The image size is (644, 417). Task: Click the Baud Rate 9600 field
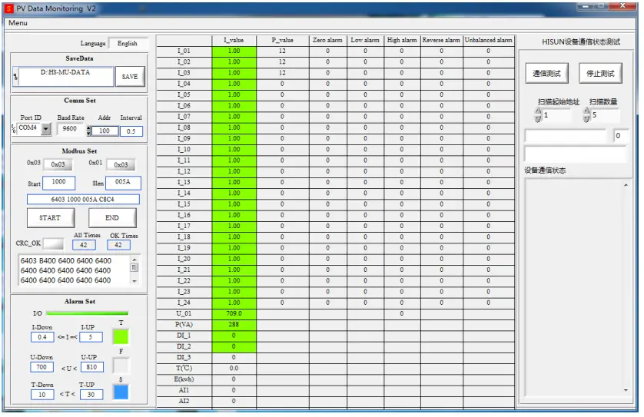pos(70,128)
